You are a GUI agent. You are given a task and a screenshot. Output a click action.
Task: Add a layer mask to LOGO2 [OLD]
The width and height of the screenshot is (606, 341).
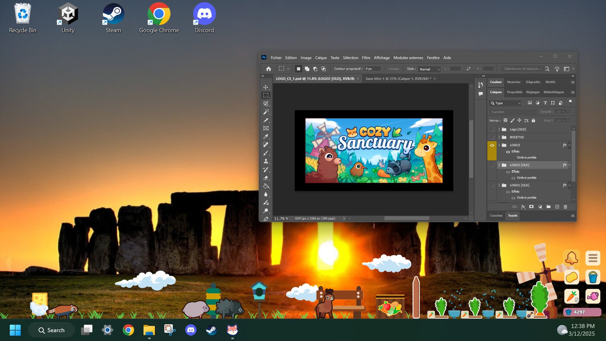click(x=532, y=206)
